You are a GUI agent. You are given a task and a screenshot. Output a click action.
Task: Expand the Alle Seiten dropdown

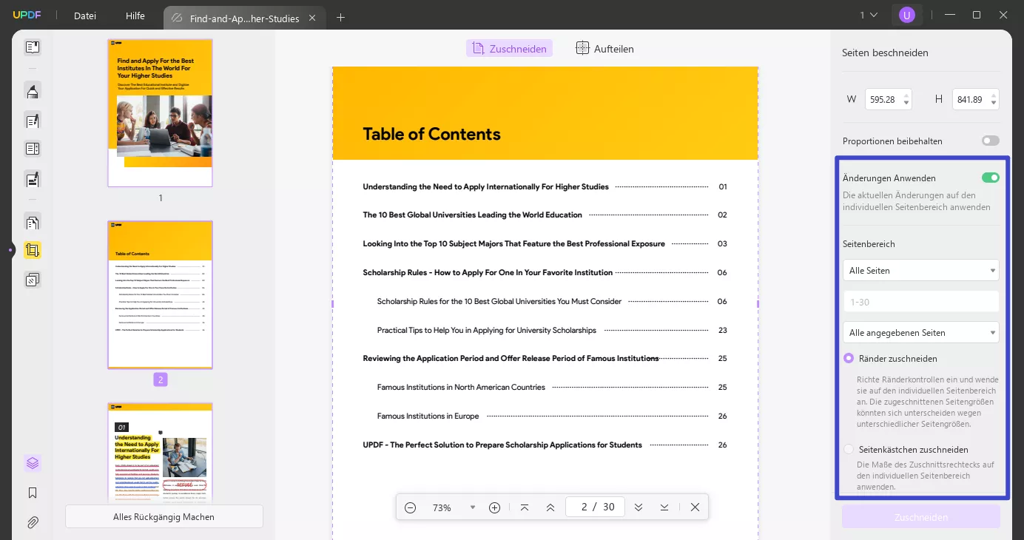920,270
